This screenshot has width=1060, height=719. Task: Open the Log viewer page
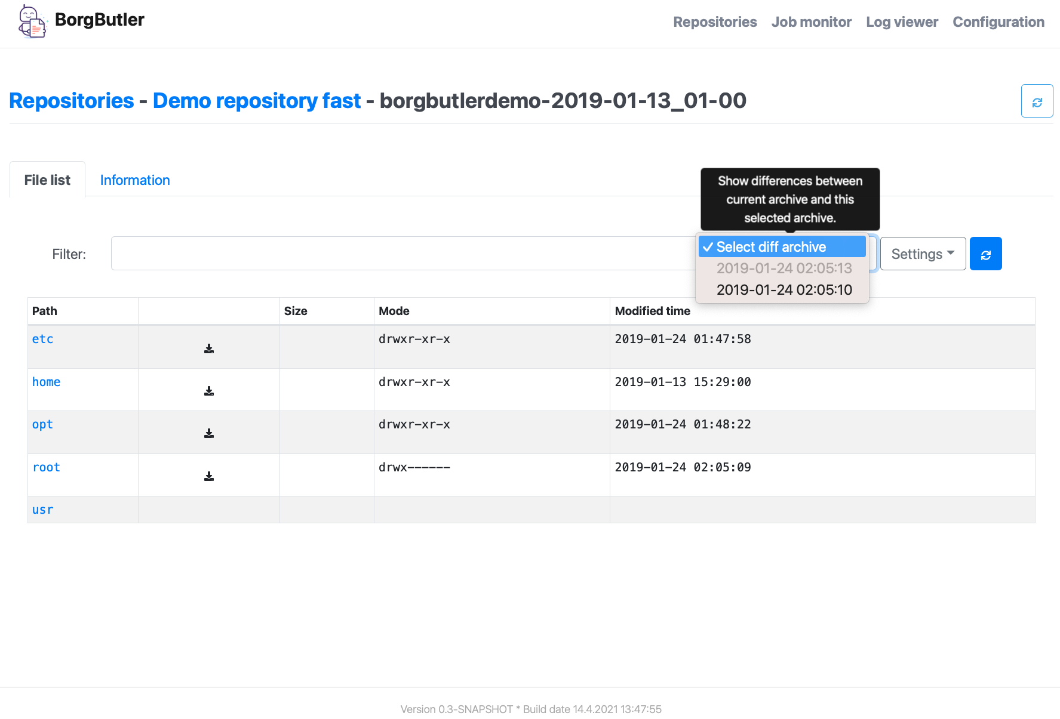(x=902, y=22)
